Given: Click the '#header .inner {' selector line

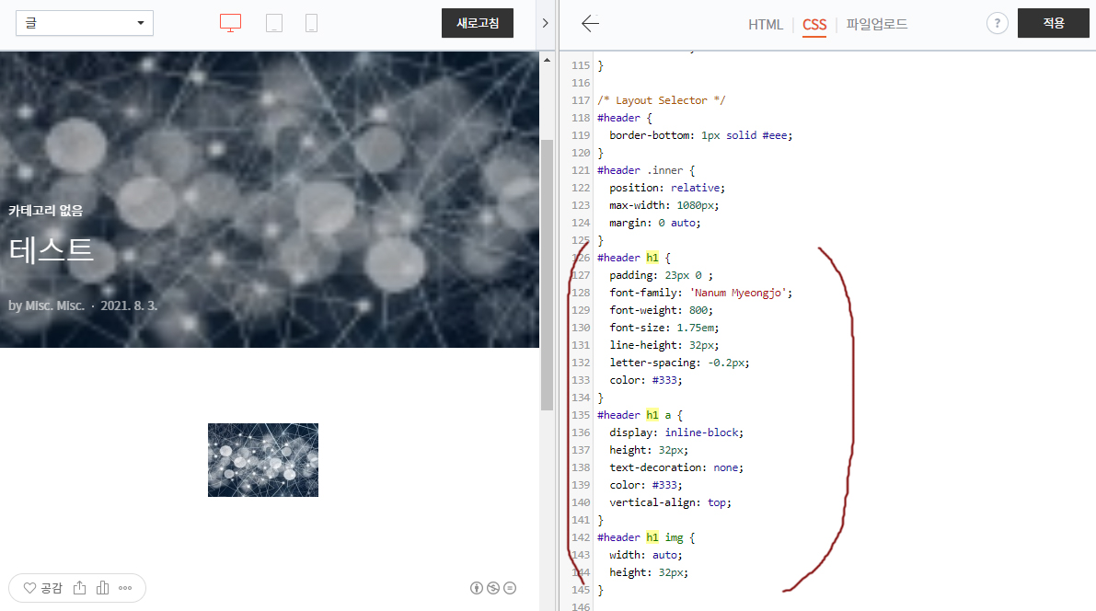Looking at the screenshot, I should tap(646, 170).
